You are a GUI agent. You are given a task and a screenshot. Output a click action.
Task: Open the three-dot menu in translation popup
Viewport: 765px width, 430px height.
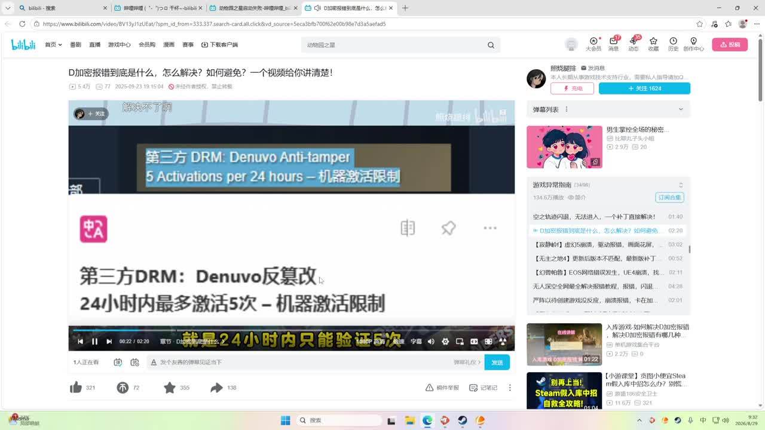coord(490,228)
